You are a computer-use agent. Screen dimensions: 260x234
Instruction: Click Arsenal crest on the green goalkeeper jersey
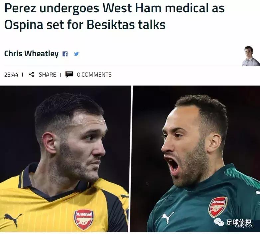[218, 207]
